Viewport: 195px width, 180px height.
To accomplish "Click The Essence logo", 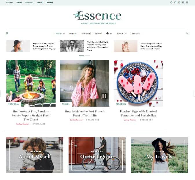I will pyautogui.click(x=97, y=16).
